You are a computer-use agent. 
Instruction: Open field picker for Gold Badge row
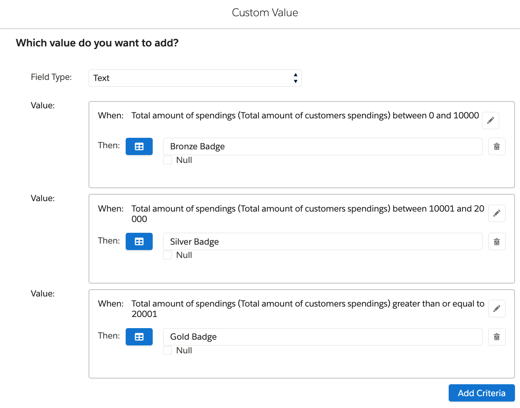139,337
